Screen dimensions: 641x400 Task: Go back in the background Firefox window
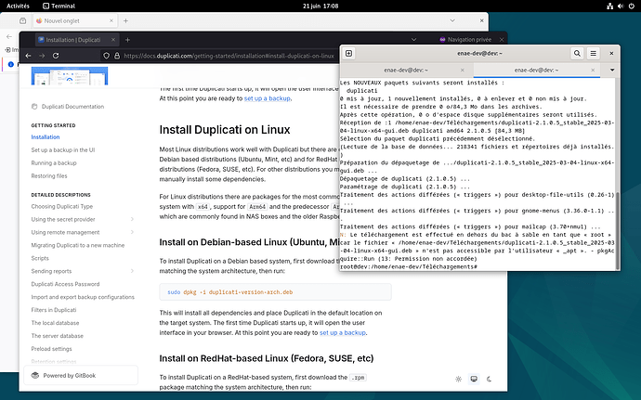(x=9, y=36)
